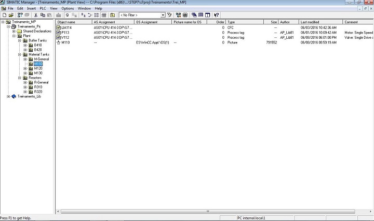Click the Treinamento_MP multiproject icon in tree
The width and height of the screenshot is (374, 221).
pos(8,22)
